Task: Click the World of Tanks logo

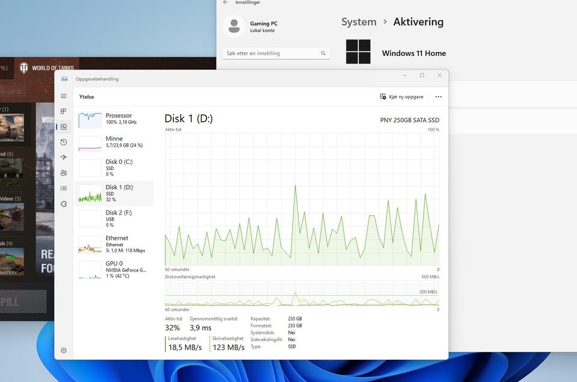Action: coord(24,68)
